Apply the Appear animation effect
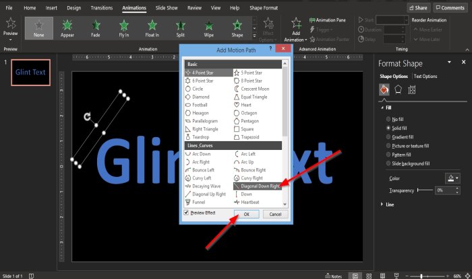This screenshot has width=472, height=279. (x=67, y=28)
